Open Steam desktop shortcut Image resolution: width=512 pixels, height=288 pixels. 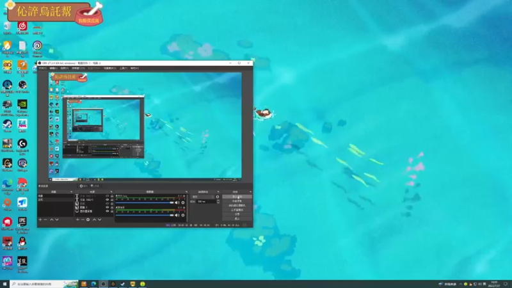pos(7,125)
